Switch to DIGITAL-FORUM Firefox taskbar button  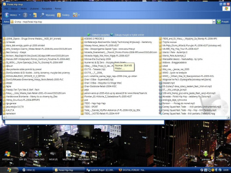[x=132, y=170]
